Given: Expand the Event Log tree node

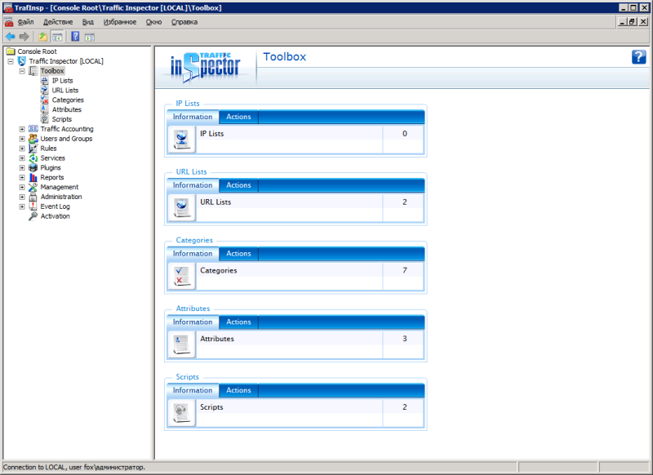Looking at the screenshot, I should coord(22,206).
